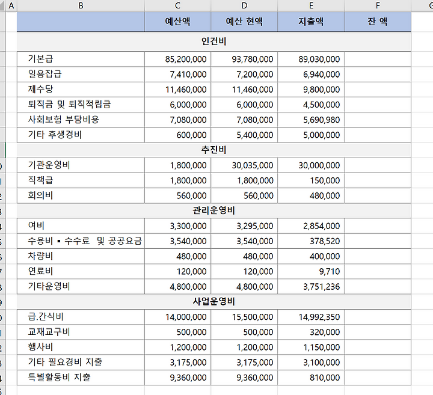Click the 연료비 label cell
This screenshot has height=395, width=433.
81,271
